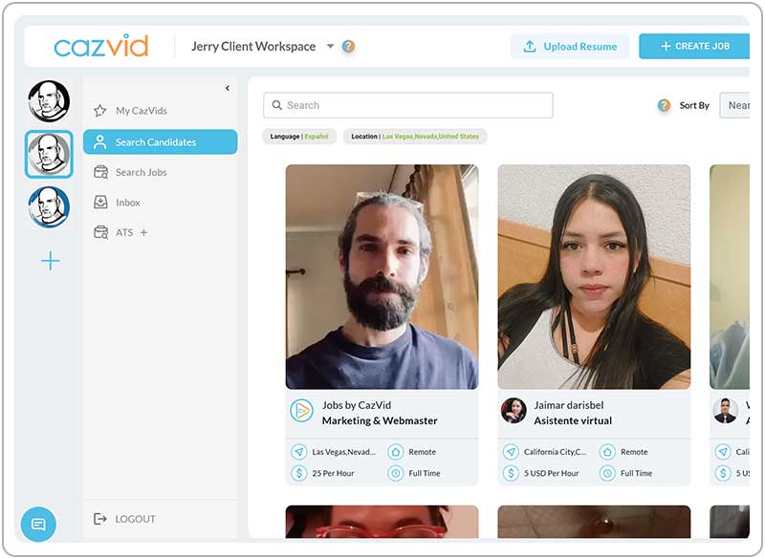Open Search Jobs menu item
765x558 pixels.
tap(160, 172)
